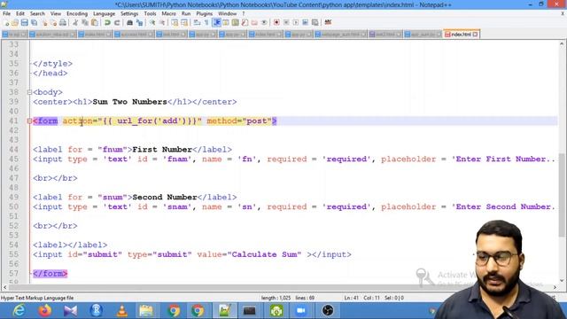
Task: Click the Copy toolbar icon
Action: (x=85, y=22)
